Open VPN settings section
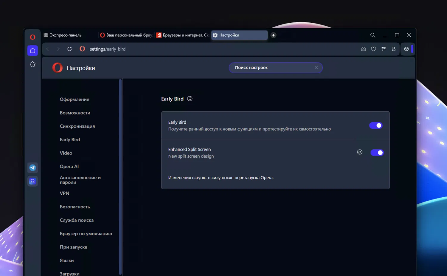Screen dimensions: 447x276 (64, 193)
